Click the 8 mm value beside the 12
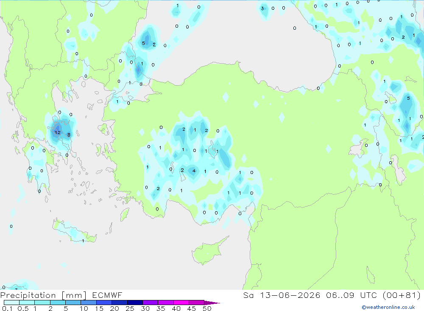The height and width of the screenshot is (311, 424). coord(69,134)
